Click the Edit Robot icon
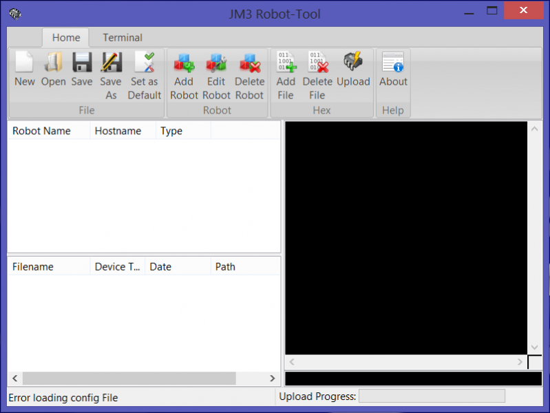This screenshot has width=550, height=413. 216,63
